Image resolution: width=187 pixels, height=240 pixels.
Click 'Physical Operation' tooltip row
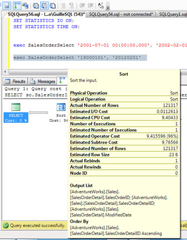124,93
